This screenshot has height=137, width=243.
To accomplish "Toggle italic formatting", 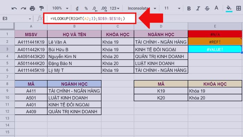I will [x=198, y=8].
